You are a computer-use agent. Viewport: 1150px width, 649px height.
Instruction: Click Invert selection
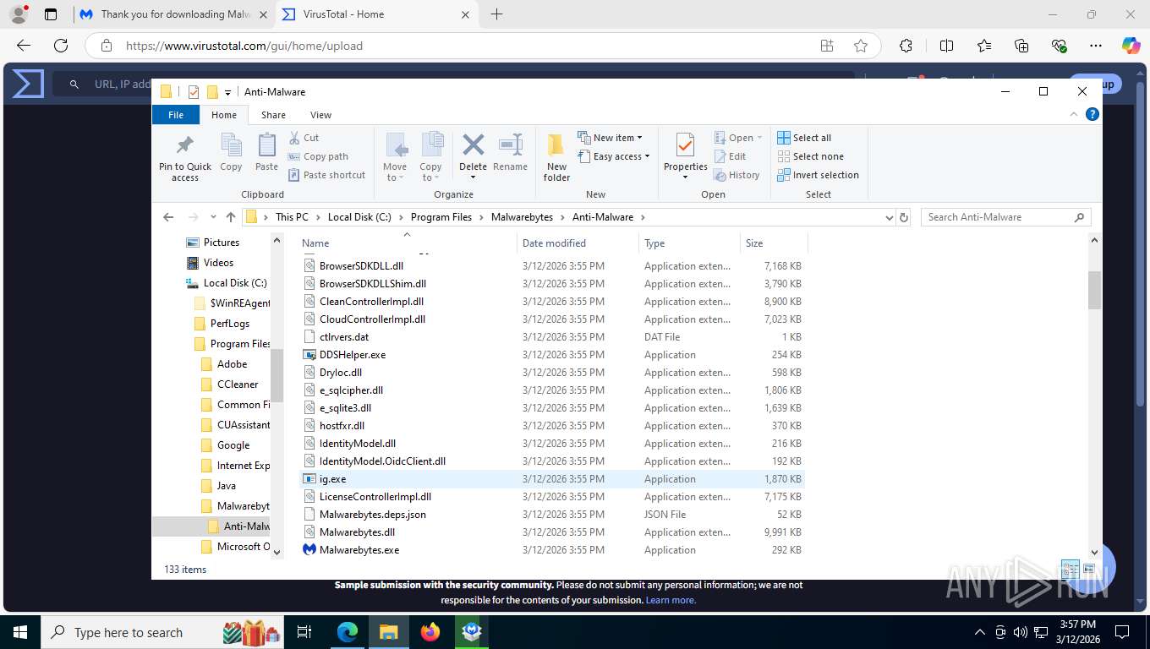818,175
